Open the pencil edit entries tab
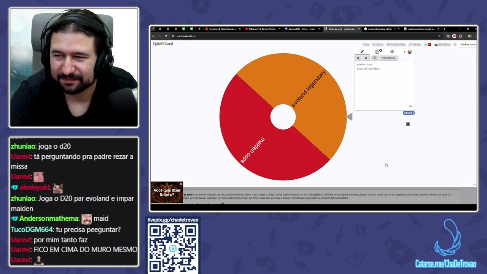This screenshot has width=487, height=274. tap(362, 52)
